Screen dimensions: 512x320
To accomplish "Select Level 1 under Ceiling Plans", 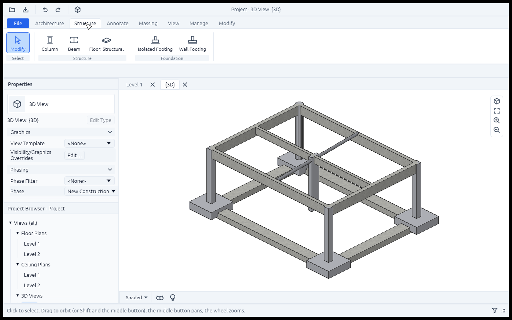I will pyautogui.click(x=32, y=275).
